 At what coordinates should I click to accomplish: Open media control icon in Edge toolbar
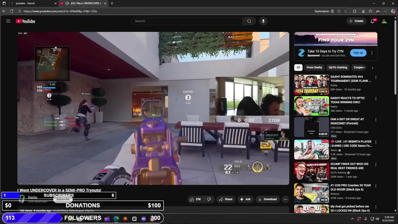pos(363,11)
